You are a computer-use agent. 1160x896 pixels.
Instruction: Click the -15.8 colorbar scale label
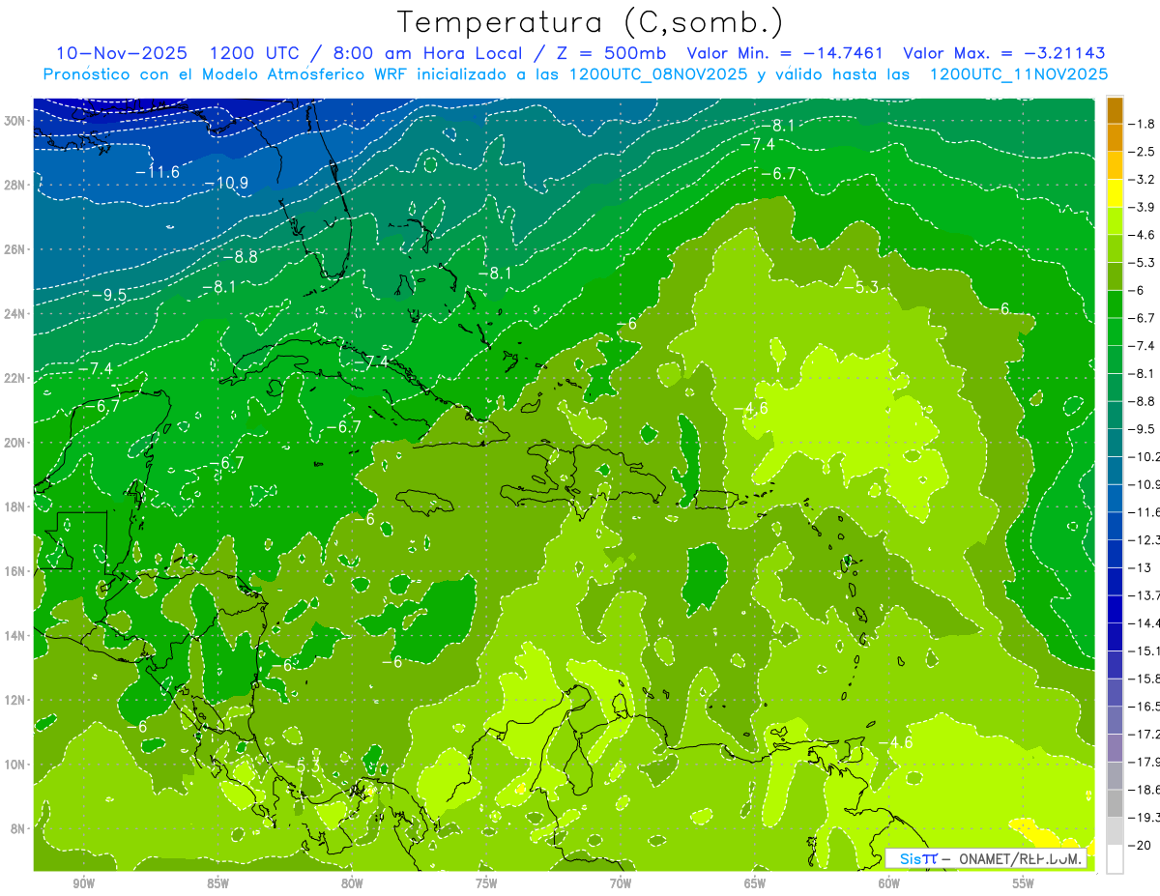click(x=1145, y=679)
